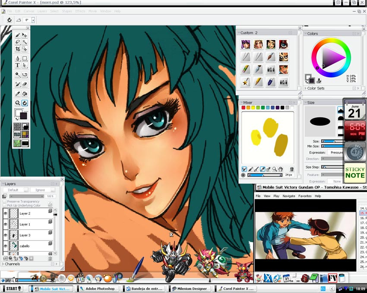Image resolution: width=367 pixels, height=293 pixels.
Task: Select the Pan hand tool in the Mixer
Action: (x=280, y=169)
